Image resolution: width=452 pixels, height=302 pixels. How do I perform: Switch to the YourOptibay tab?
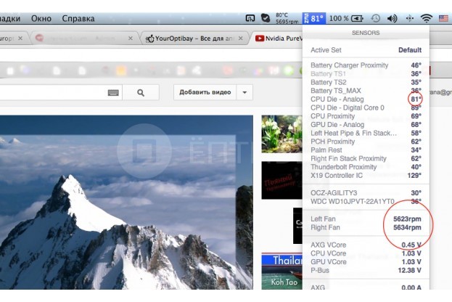[x=194, y=38]
